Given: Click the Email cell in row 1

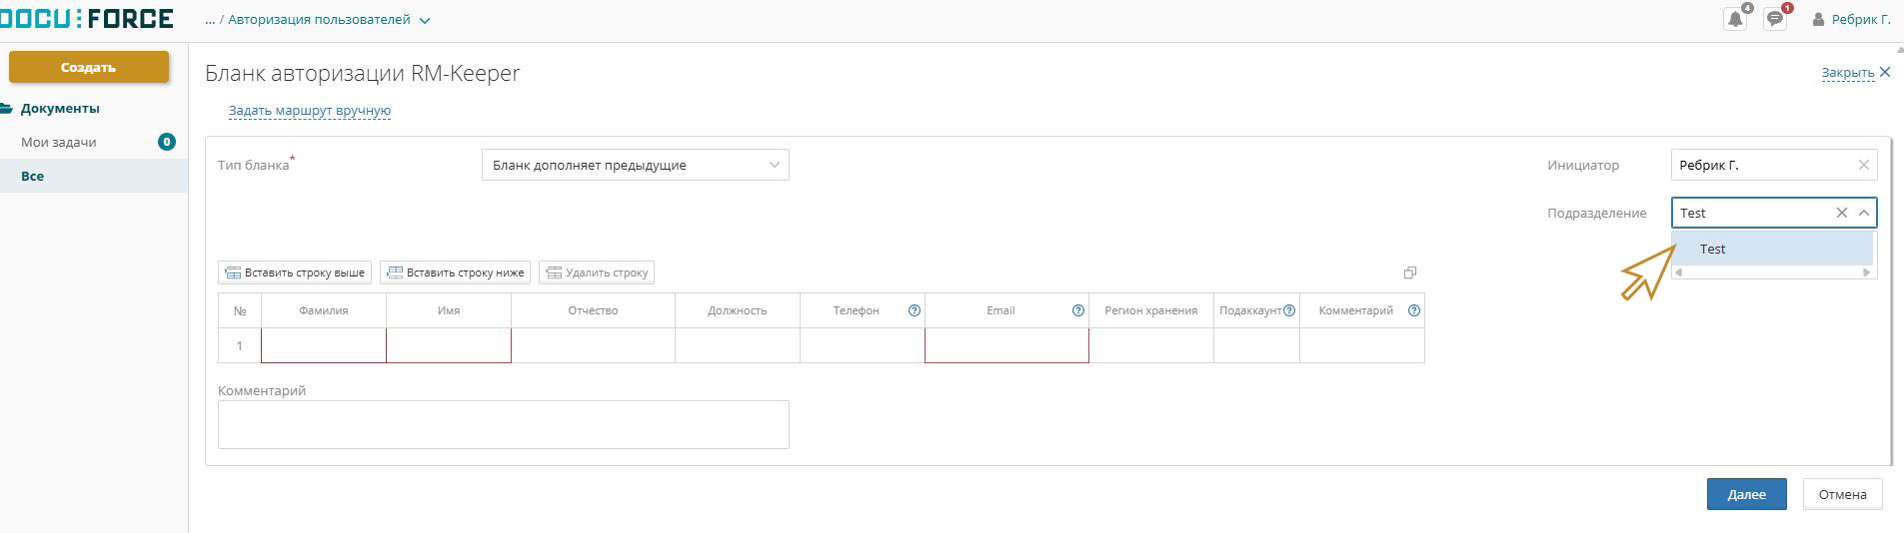Looking at the screenshot, I should [1006, 345].
